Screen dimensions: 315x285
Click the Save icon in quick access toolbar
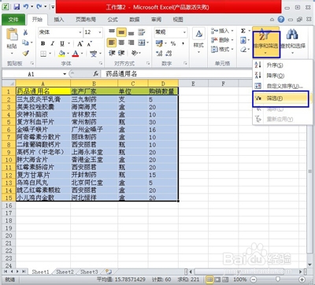[x=17, y=6]
